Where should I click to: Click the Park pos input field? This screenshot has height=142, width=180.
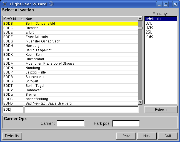(126, 123)
